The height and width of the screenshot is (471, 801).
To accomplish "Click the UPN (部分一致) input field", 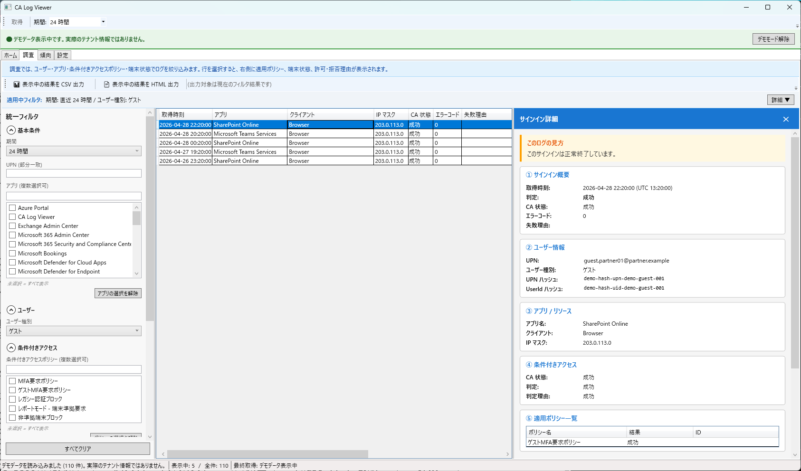I will [74, 174].
